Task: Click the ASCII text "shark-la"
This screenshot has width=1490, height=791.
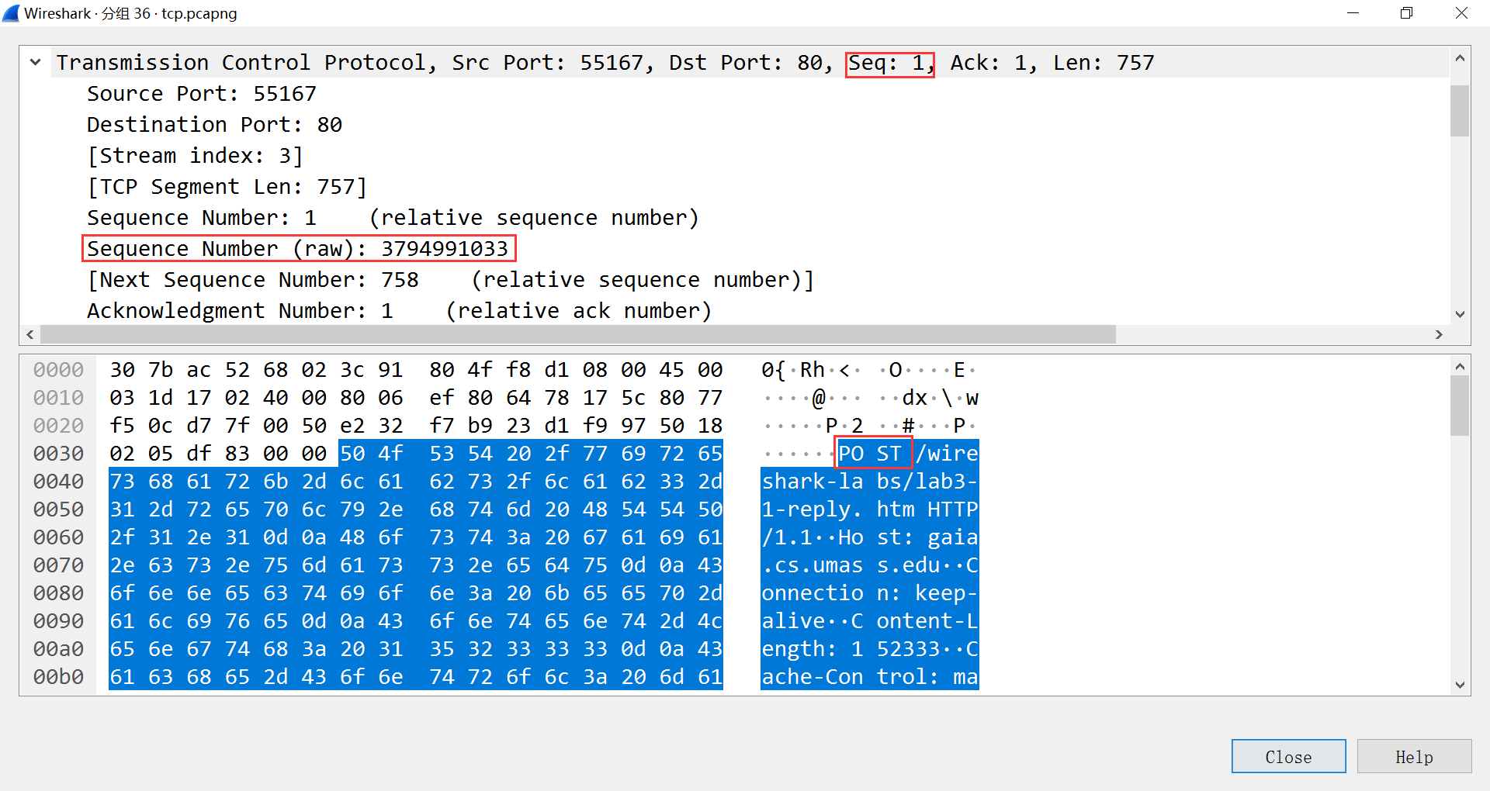Action: (812, 482)
